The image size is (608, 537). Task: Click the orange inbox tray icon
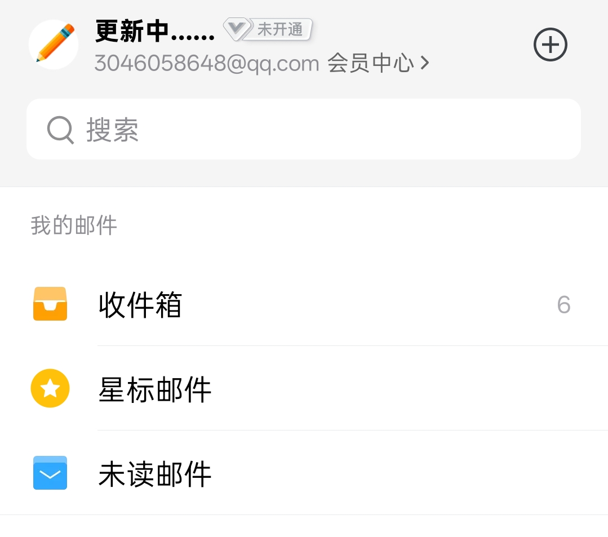tap(50, 304)
